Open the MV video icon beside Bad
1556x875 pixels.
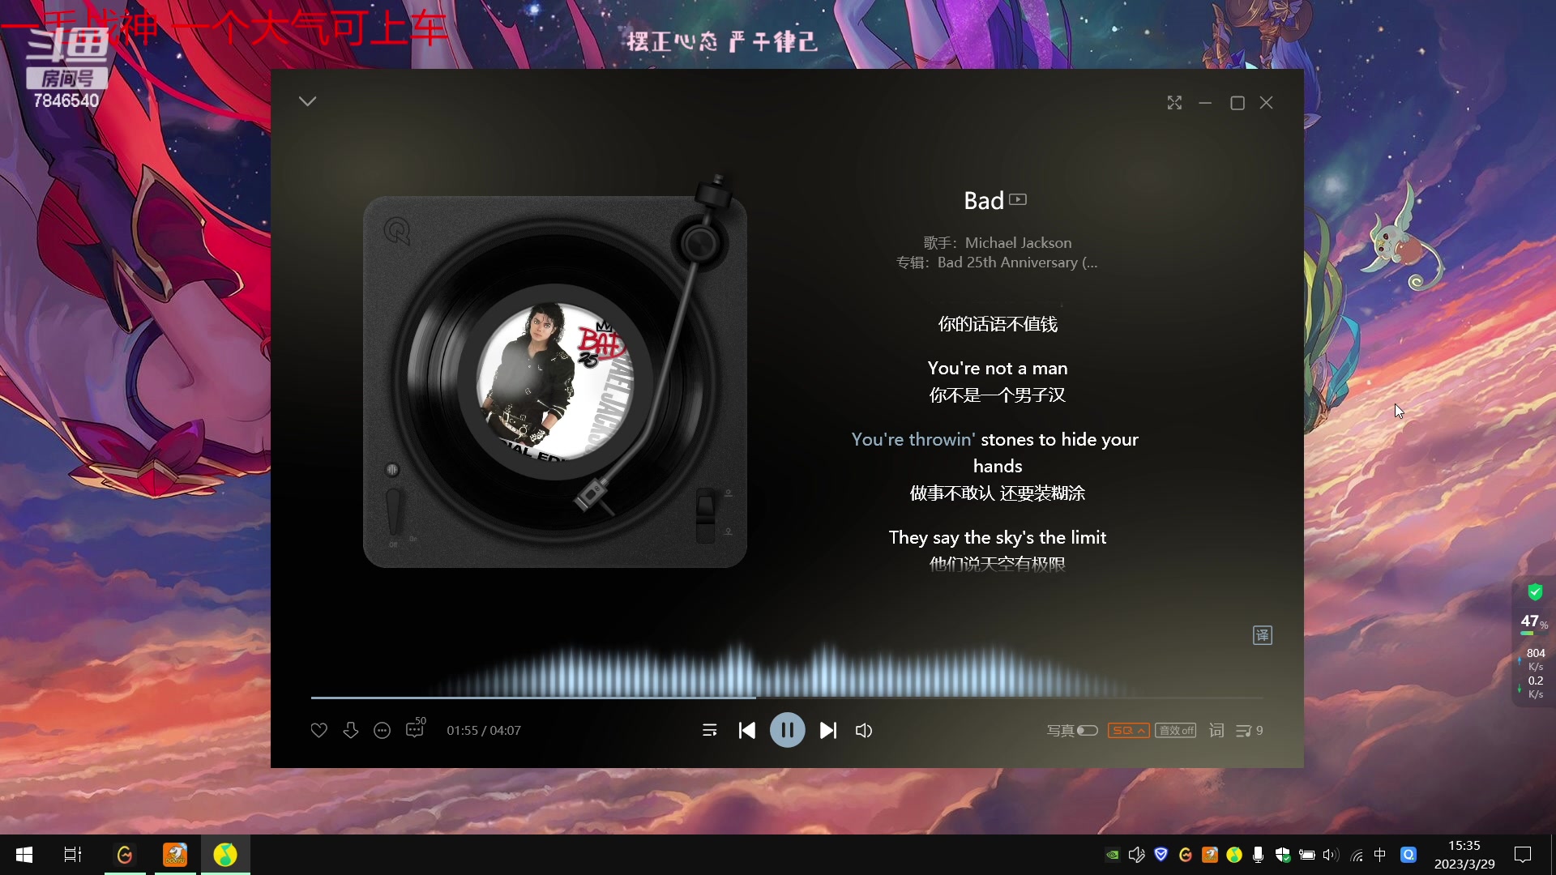[1019, 199]
